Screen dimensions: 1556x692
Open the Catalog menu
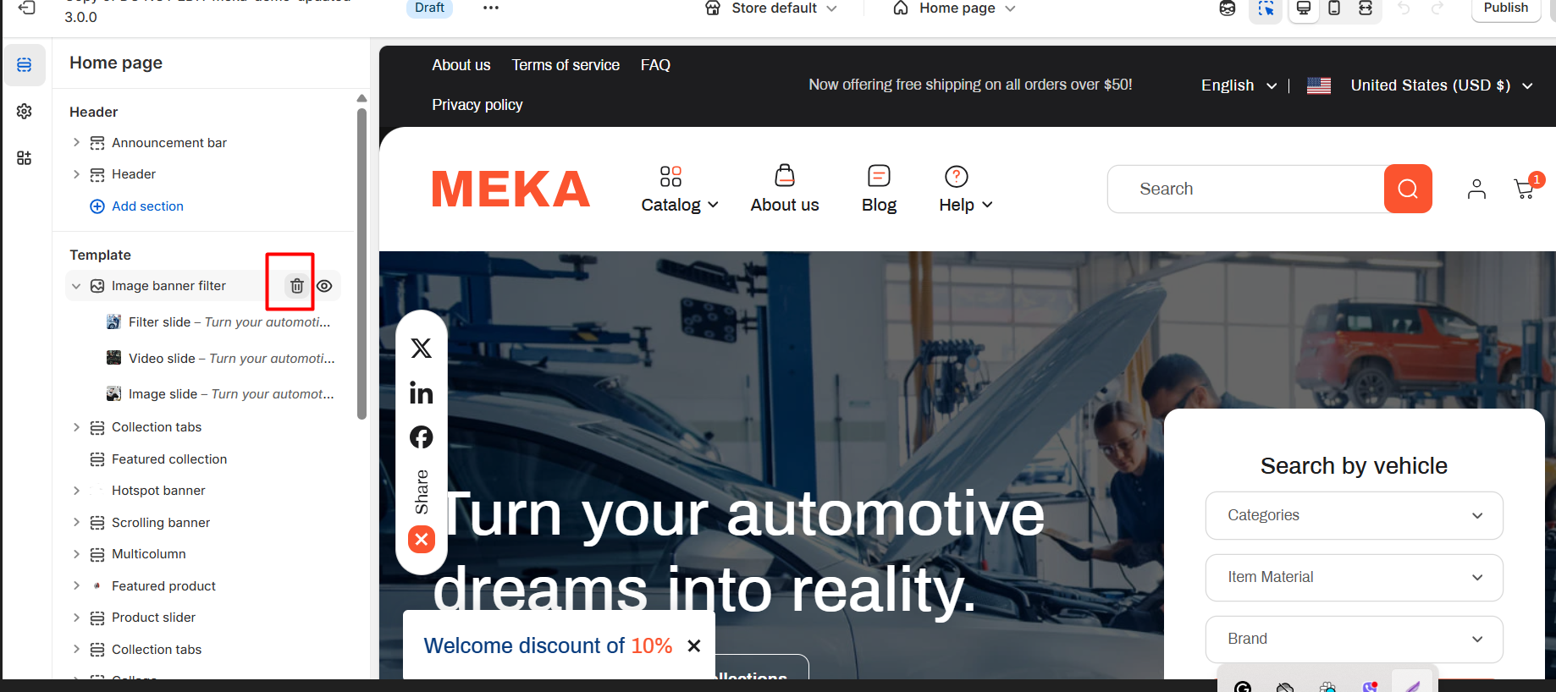680,189
